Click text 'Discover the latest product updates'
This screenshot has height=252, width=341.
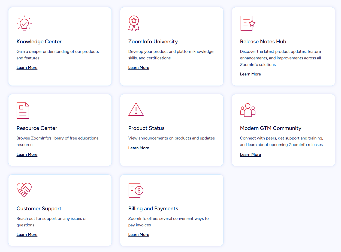(273, 51)
